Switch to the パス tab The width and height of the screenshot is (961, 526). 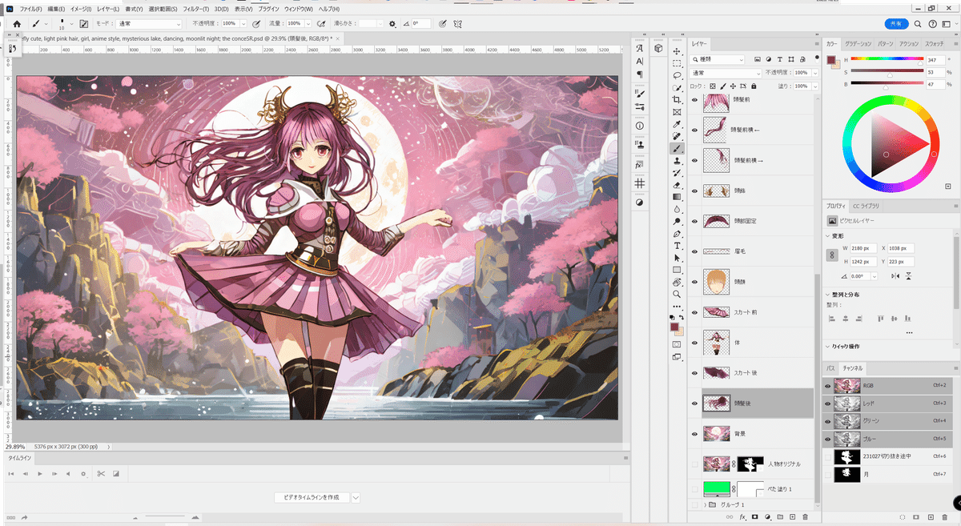tap(830, 369)
